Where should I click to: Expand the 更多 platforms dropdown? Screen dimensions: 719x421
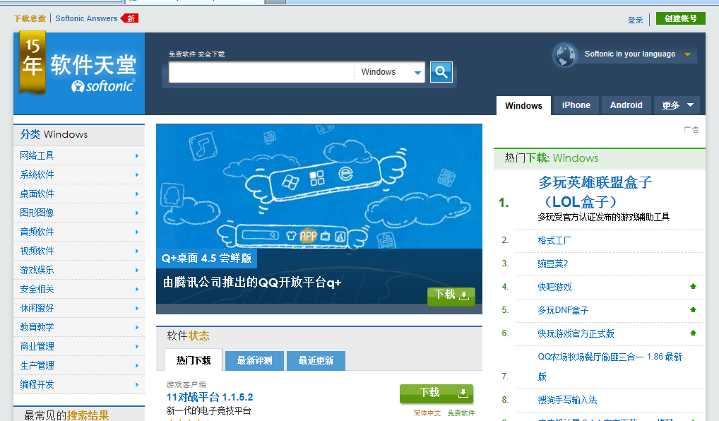[677, 105]
